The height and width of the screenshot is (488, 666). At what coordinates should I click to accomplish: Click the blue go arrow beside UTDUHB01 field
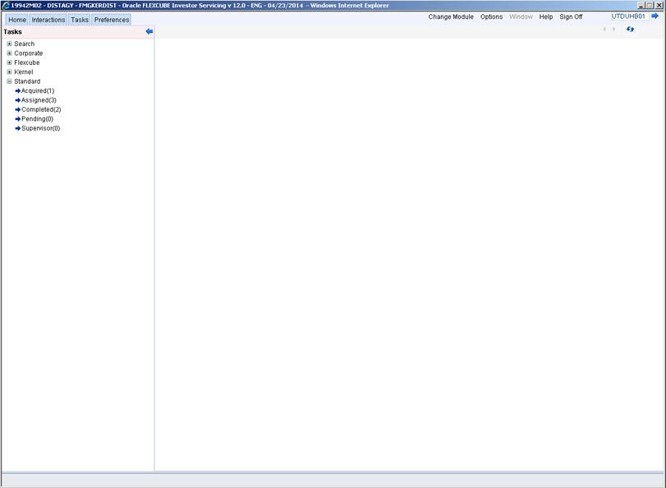coord(655,16)
